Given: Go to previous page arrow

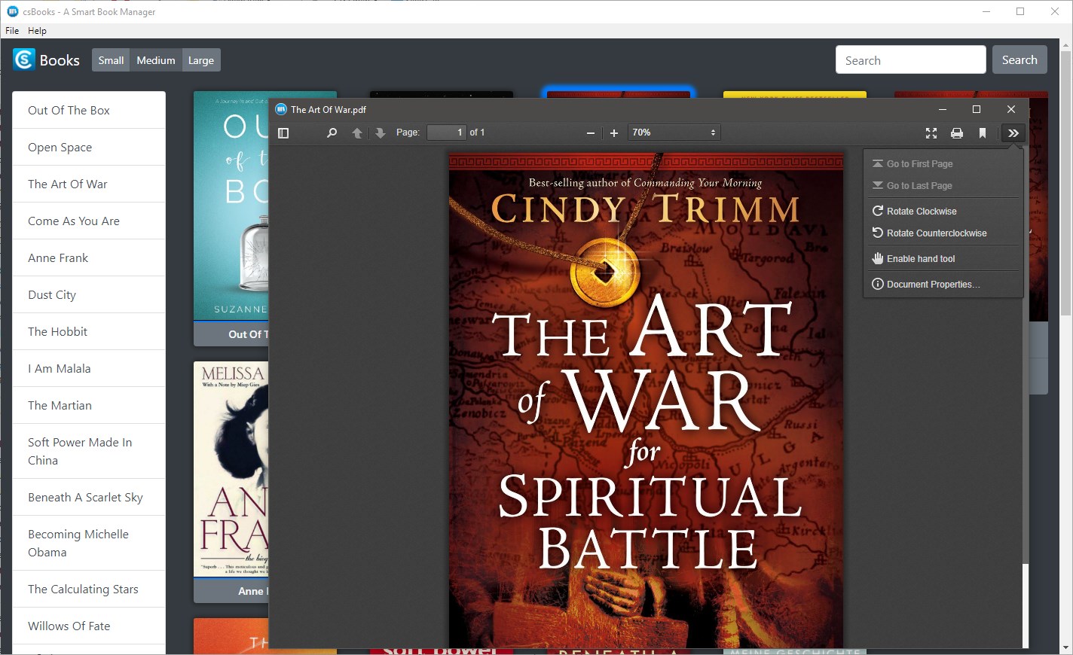Looking at the screenshot, I should coord(357,133).
